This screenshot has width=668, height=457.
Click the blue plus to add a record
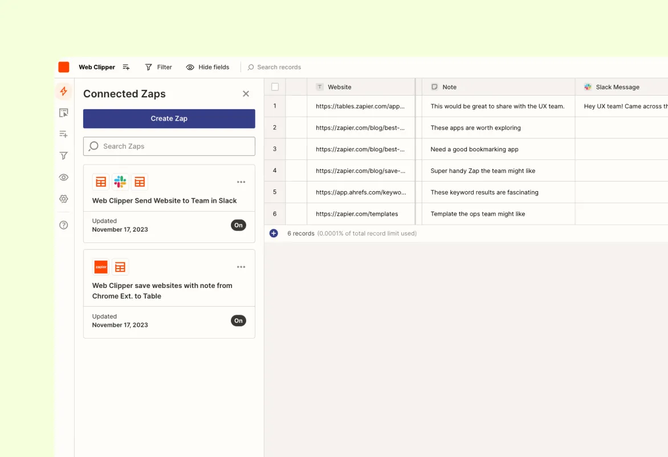point(274,233)
